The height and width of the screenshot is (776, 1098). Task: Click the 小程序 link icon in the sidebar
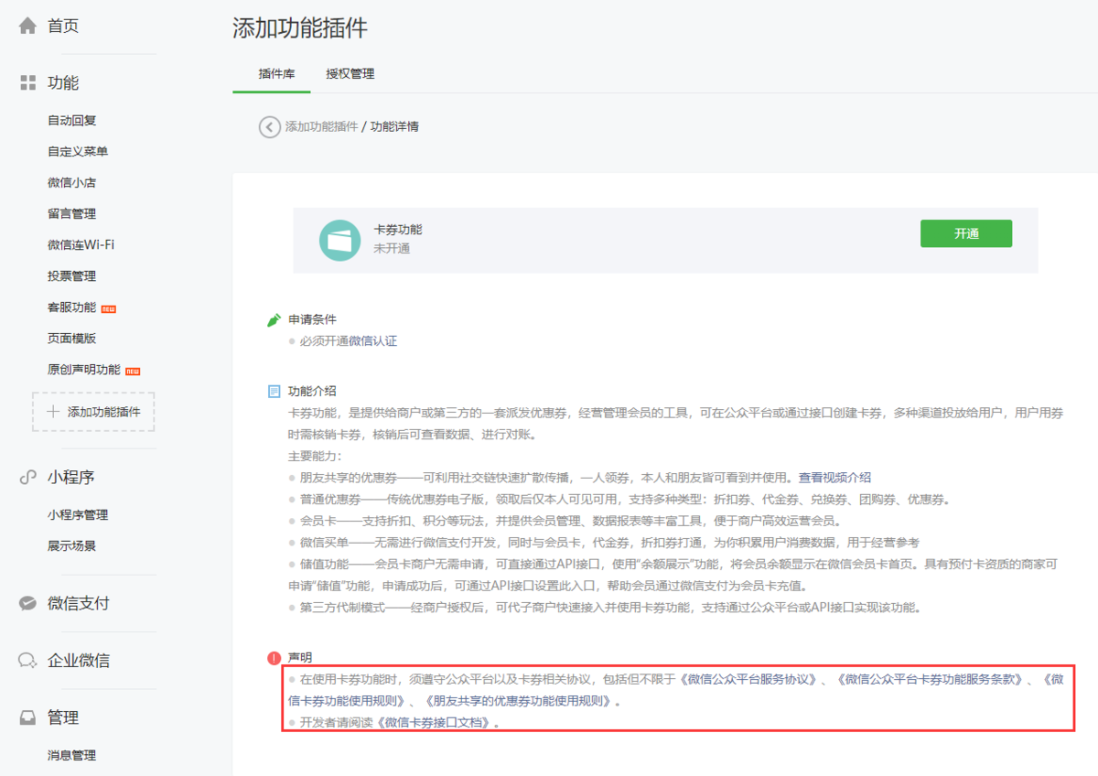point(28,477)
